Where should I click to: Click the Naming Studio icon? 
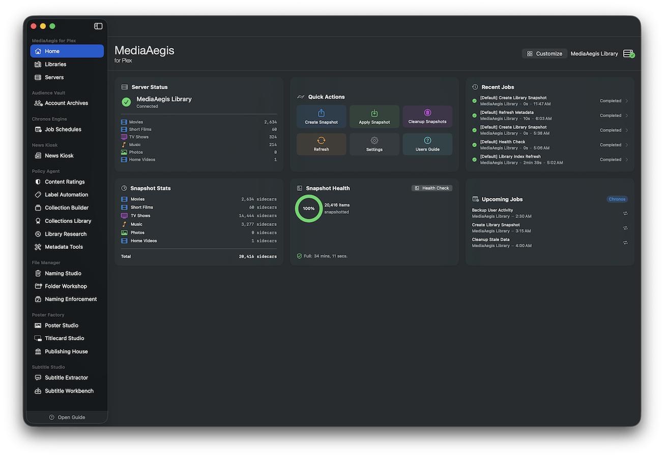(38, 273)
